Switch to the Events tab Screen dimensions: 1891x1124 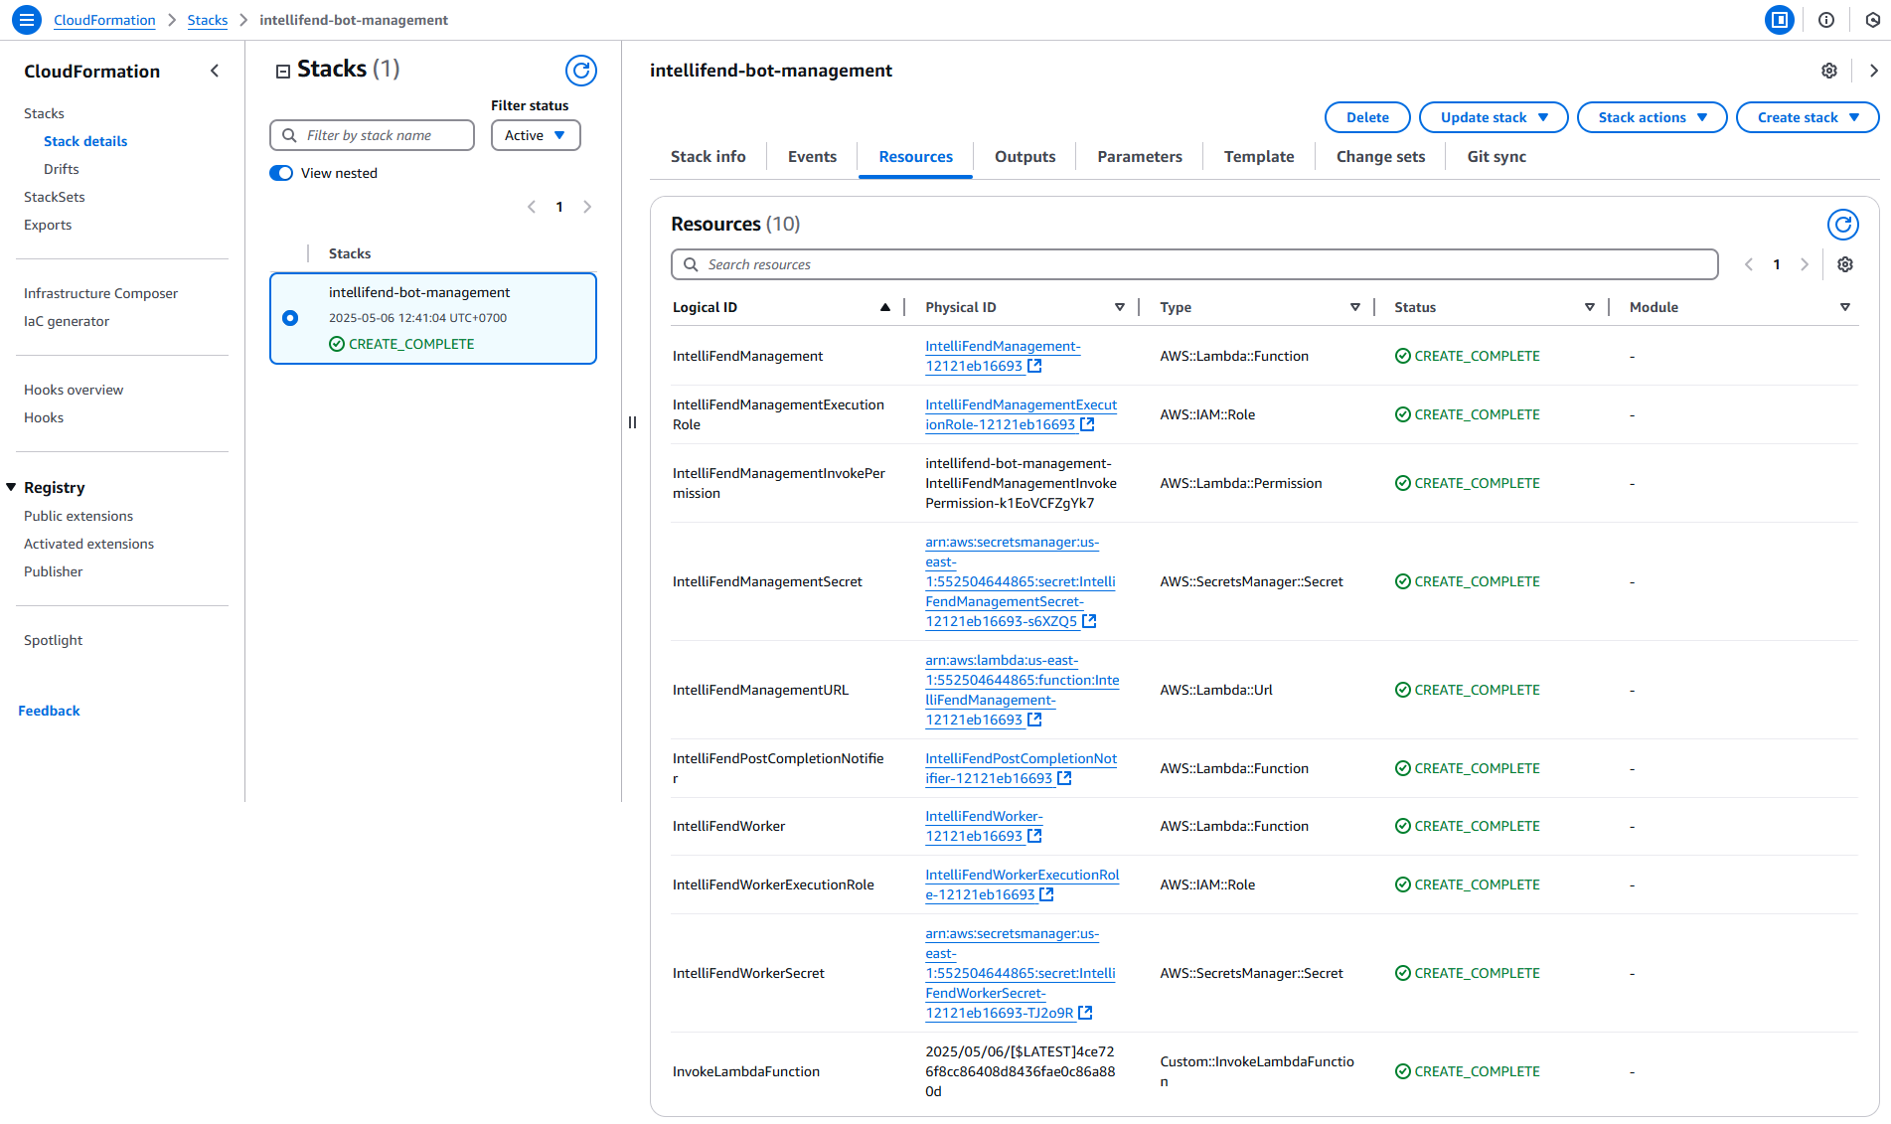pos(811,157)
